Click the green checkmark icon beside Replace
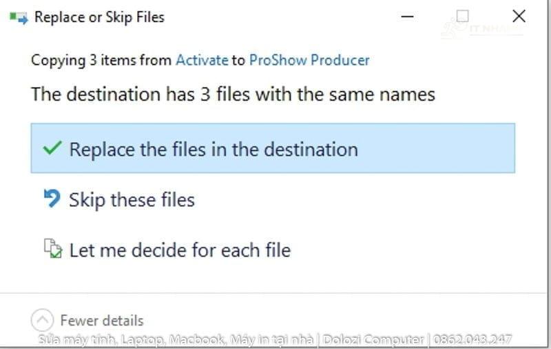Screen dimensions: 551x349 [x=52, y=148]
